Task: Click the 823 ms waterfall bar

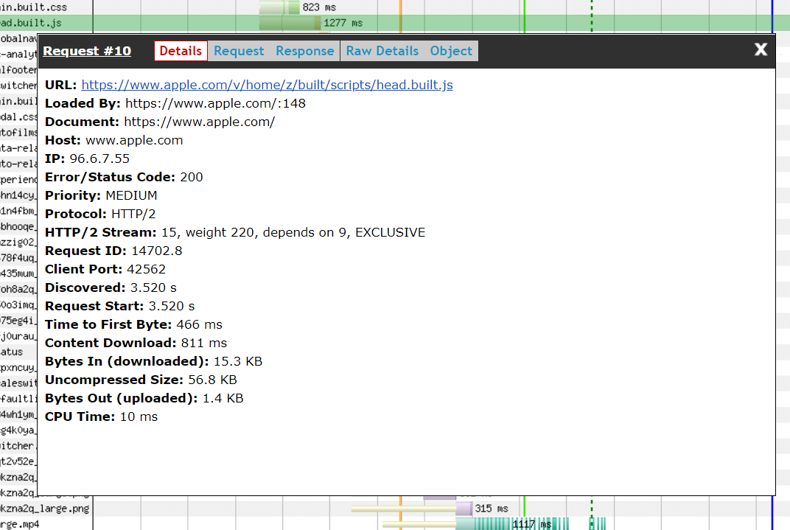Action: [x=279, y=7]
